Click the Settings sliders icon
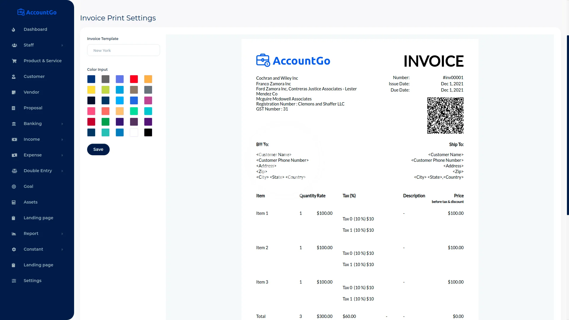Viewport: 569px width, 320px height. [14, 281]
